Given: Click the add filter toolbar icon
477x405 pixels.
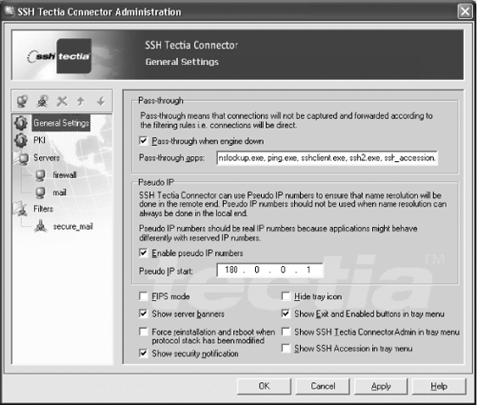Looking at the screenshot, I should tap(42, 101).
